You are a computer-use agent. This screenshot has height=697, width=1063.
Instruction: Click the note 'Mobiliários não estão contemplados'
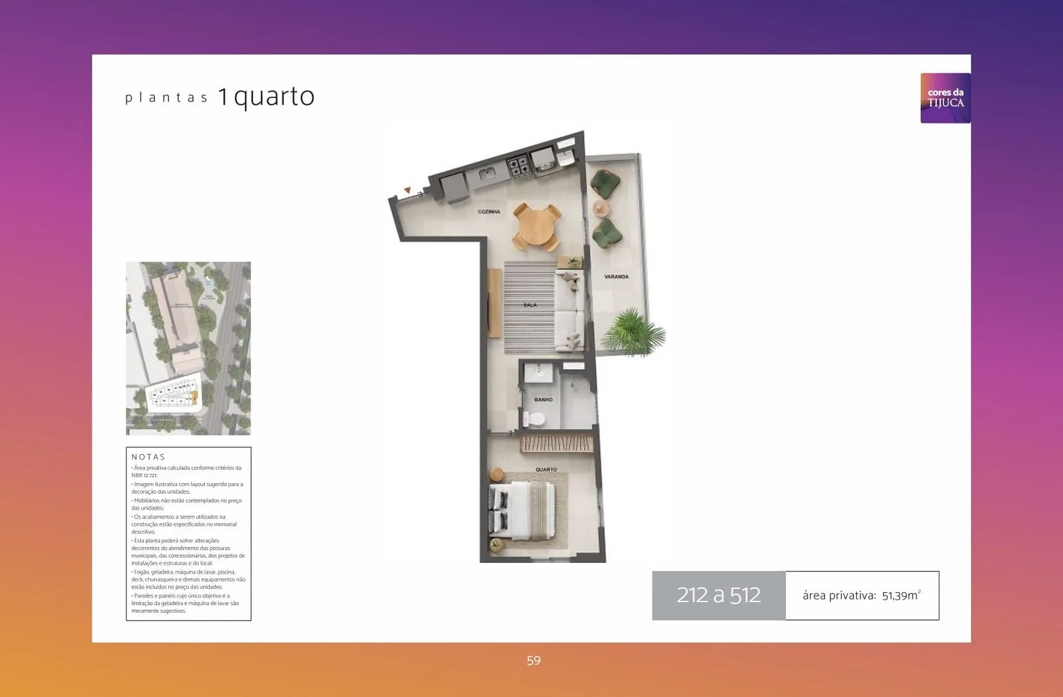[186, 504]
